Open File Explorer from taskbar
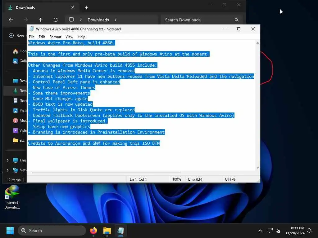 [x=107, y=231]
